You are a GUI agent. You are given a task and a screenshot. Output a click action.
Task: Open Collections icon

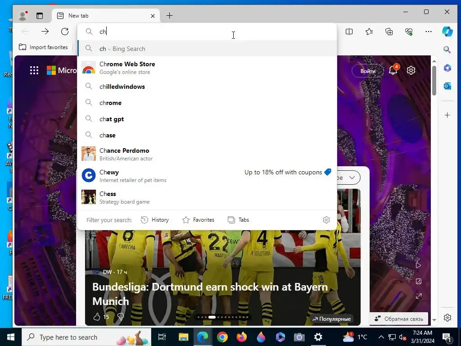(389, 32)
